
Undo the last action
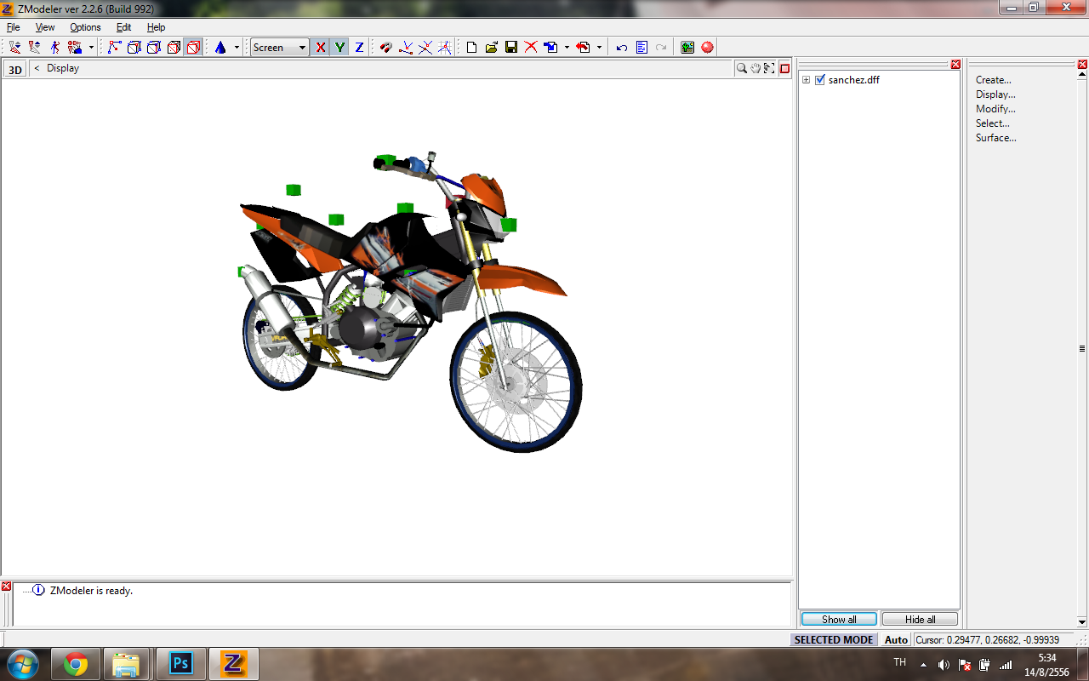(622, 48)
